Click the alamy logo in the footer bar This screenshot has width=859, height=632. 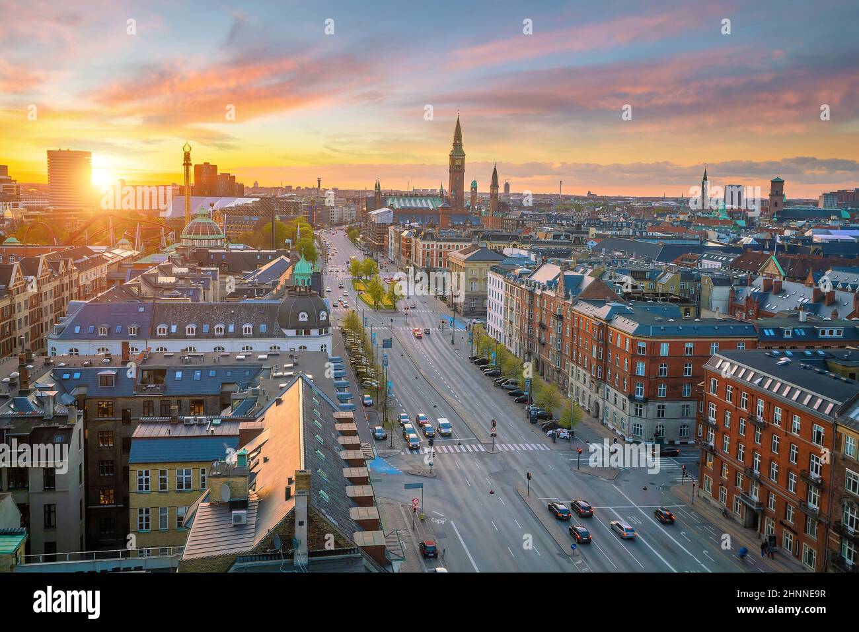(x=67, y=602)
